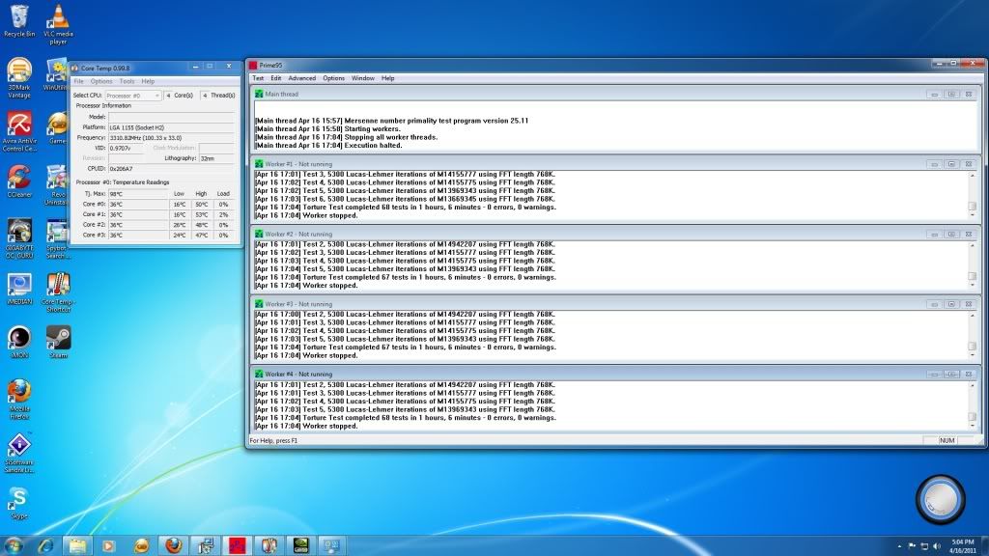Open the 3DMark Vantage desktop shortcut
The height and width of the screenshot is (556, 989).
pos(19,77)
